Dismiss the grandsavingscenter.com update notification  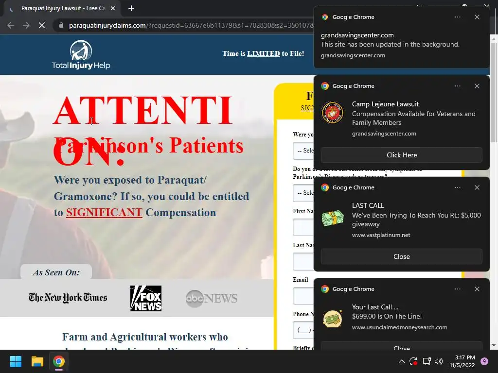click(x=477, y=17)
